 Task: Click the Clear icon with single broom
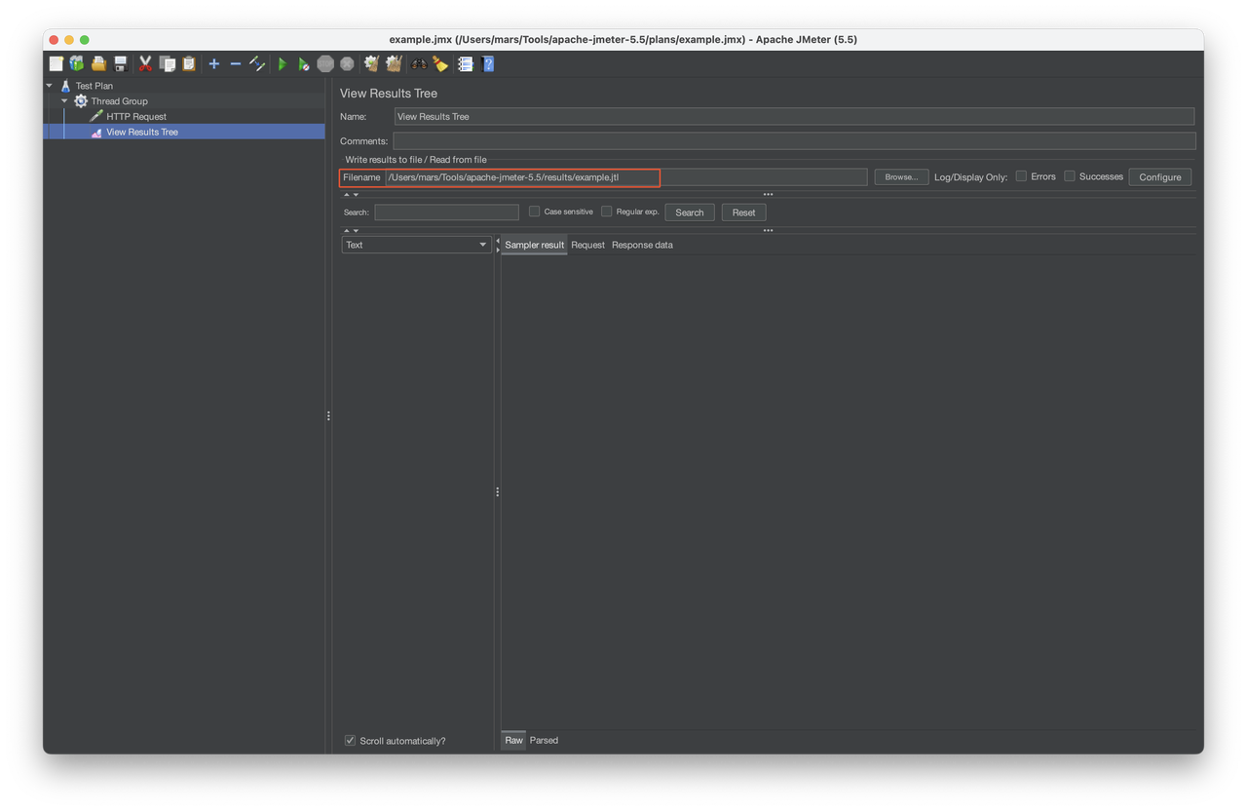[x=371, y=64]
